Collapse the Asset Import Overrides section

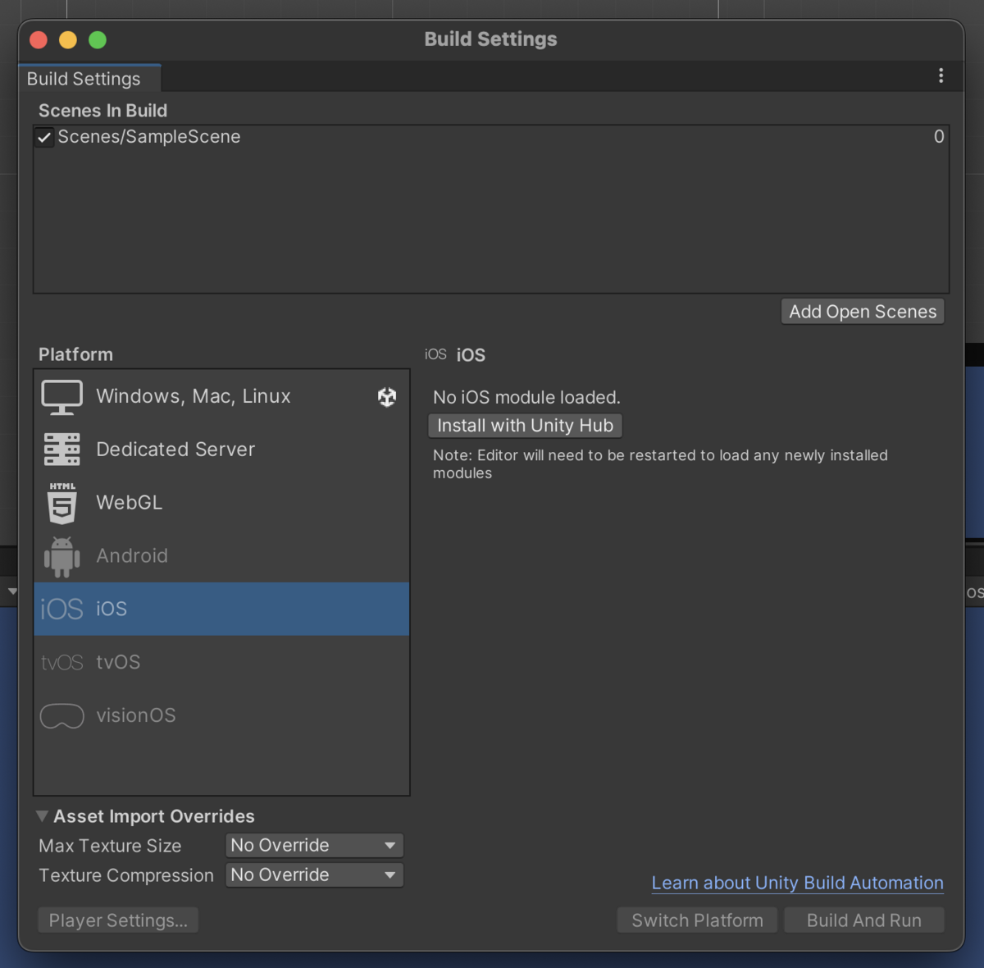[42, 816]
